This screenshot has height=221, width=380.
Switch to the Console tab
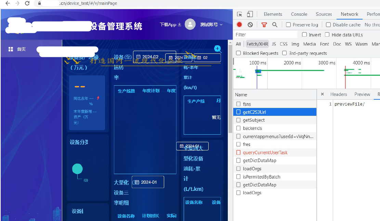click(299, 14)
